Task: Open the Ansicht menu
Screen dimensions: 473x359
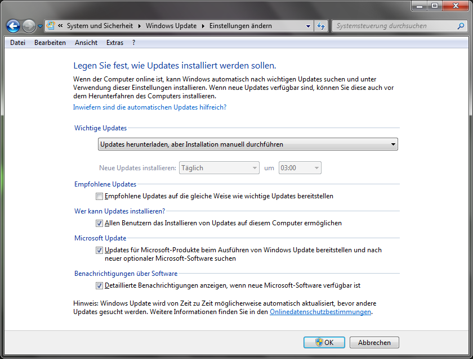Action: pos(86,43)
